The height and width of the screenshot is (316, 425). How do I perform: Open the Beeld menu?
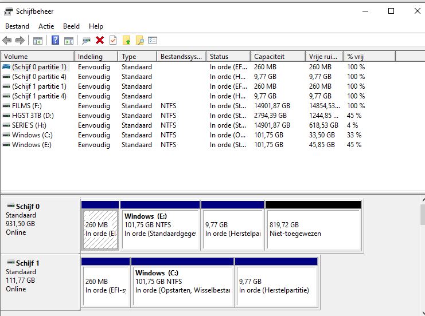pos(71,26)
